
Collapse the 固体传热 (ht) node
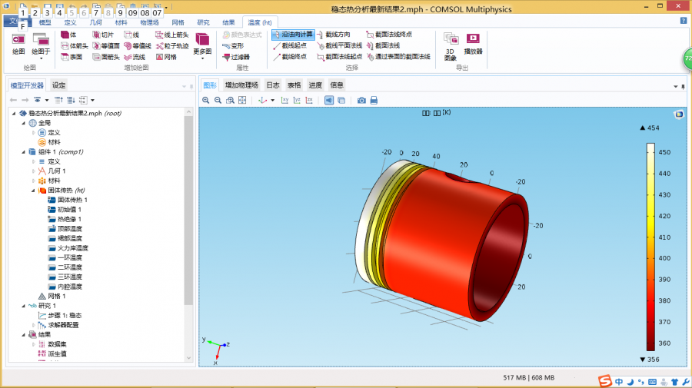tap(33, 191)
